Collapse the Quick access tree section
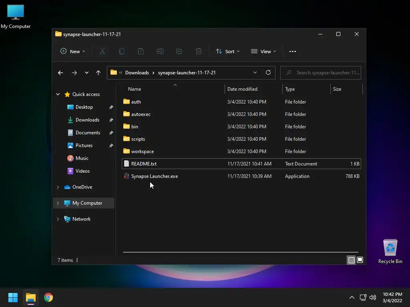 tap(58, 94)
